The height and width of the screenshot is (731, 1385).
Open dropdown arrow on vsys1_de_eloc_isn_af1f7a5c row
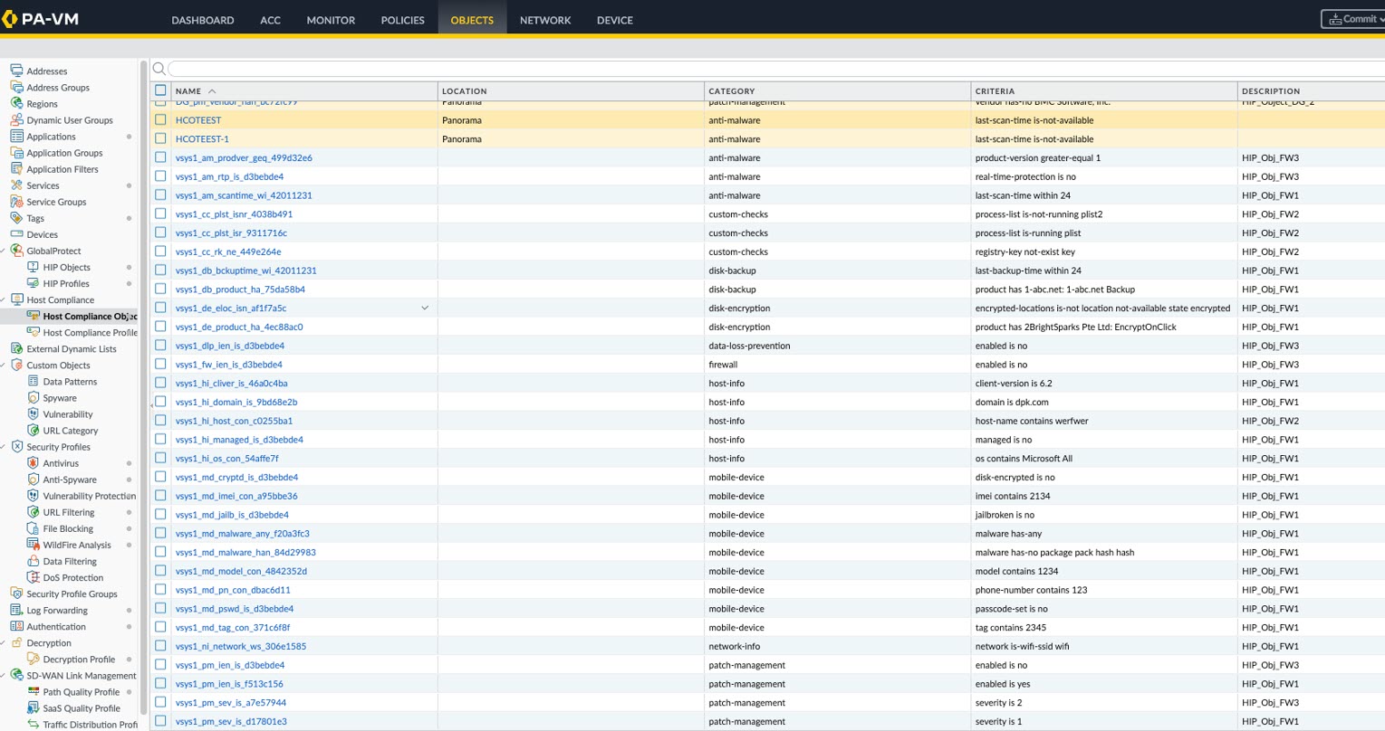tap(425, 309)
